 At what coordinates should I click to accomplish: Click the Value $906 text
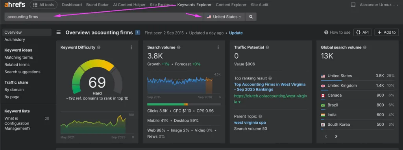pyautogui.click(x=244, y=64)
